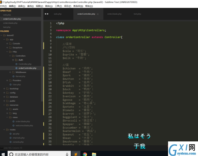198x156 pixels.
Task: Open Google Chrome from the taskbar
Action: [85, 154]
